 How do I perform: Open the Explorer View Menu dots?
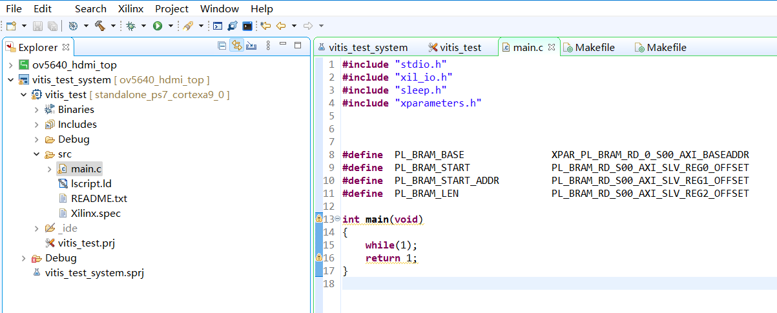tap(267, 45)
